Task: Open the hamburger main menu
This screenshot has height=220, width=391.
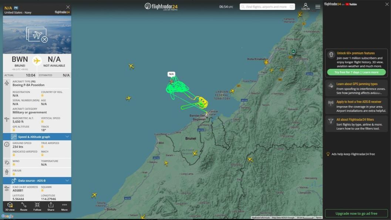Action: click(x=318, y=7)
